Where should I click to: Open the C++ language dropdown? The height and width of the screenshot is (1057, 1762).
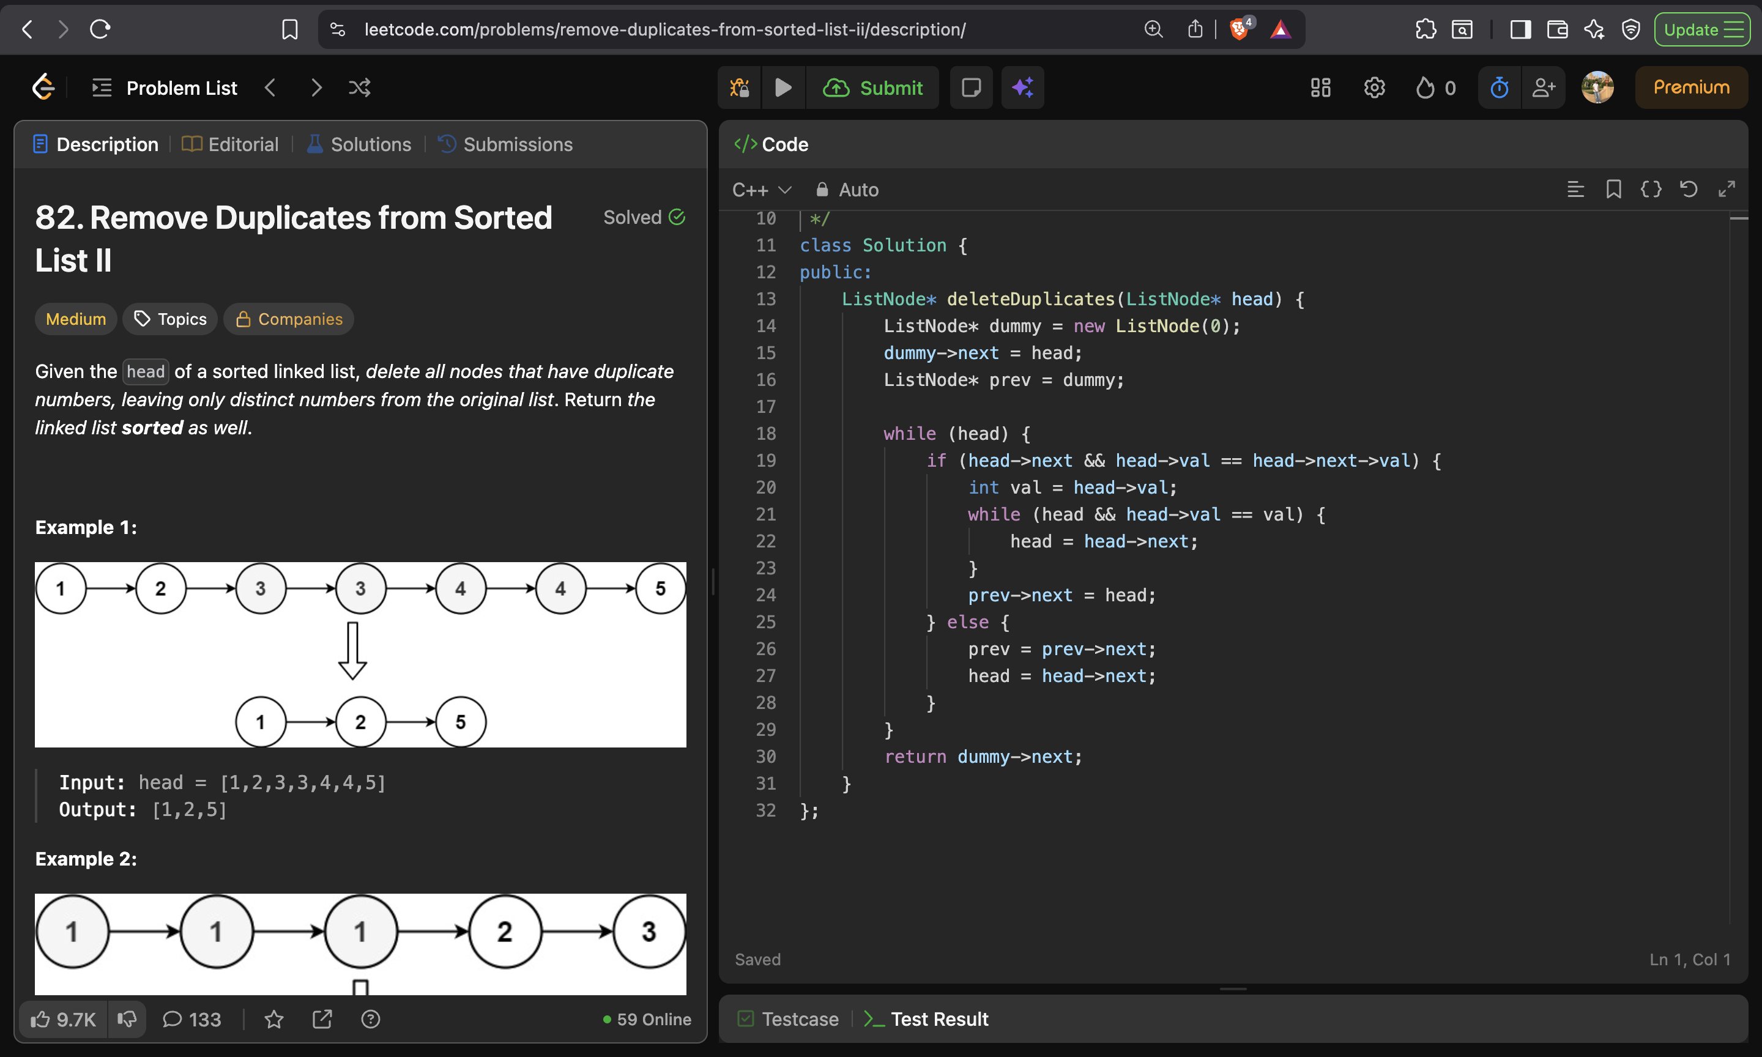coord(761,190)
